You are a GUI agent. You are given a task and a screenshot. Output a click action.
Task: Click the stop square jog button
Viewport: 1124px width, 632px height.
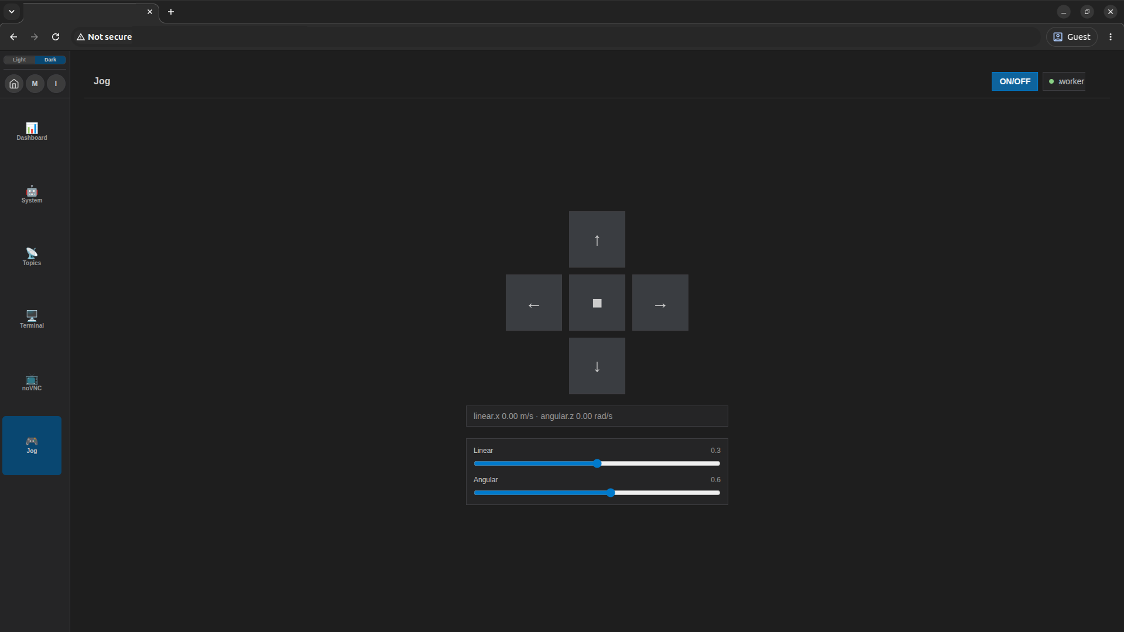(597, 303)
